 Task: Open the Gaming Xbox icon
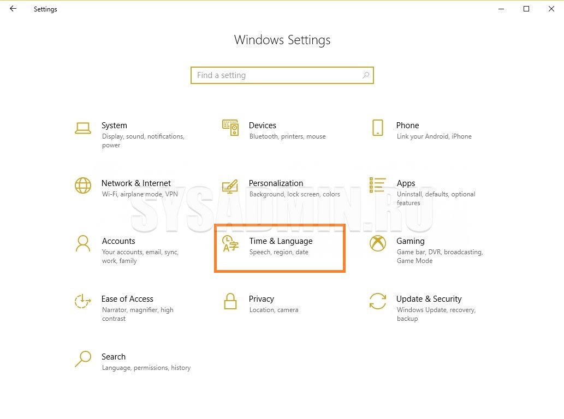click(378, 243)
